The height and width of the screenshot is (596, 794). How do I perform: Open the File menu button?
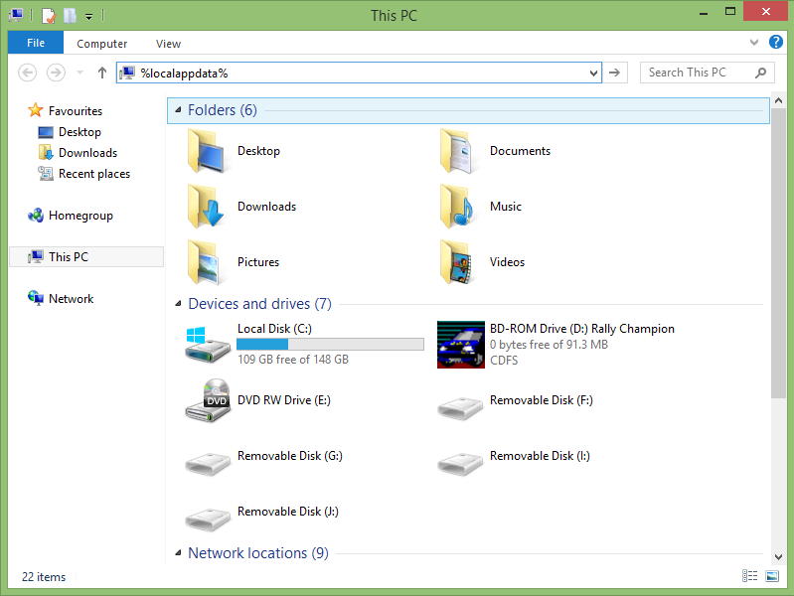coord(36,43)
